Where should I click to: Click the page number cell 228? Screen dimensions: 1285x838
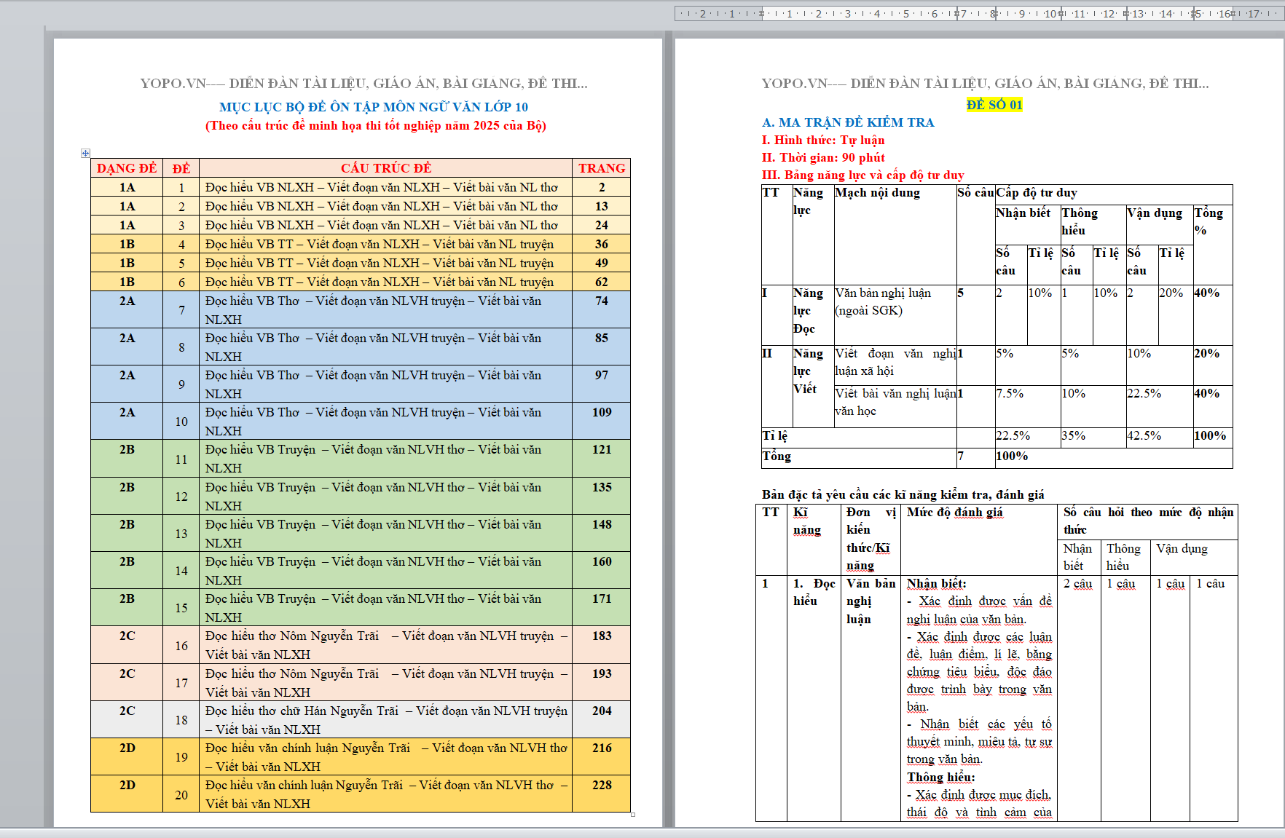point(602,794)
